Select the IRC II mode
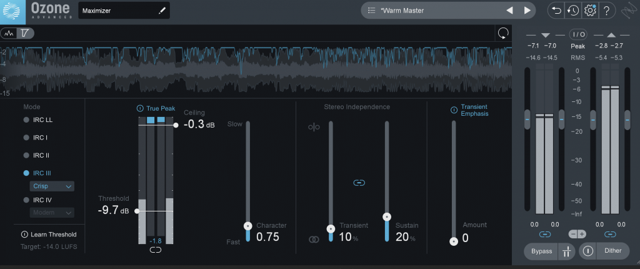 click(36, 155)
